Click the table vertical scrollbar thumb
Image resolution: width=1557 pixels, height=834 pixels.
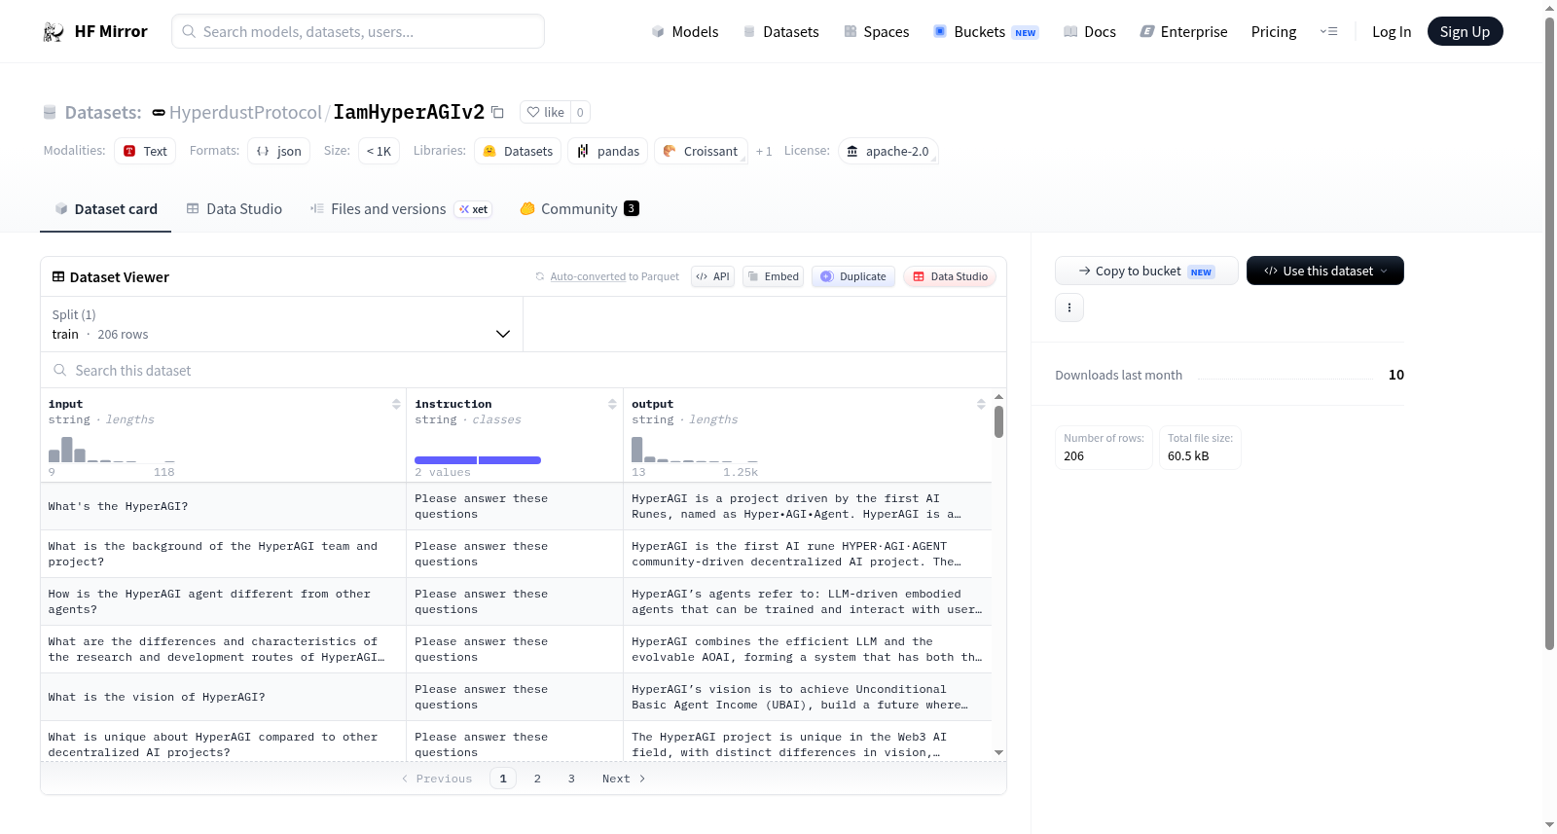click(x=998, y=422)
